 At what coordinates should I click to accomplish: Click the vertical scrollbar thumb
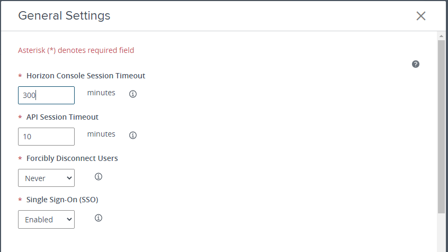tap(441, 127)
